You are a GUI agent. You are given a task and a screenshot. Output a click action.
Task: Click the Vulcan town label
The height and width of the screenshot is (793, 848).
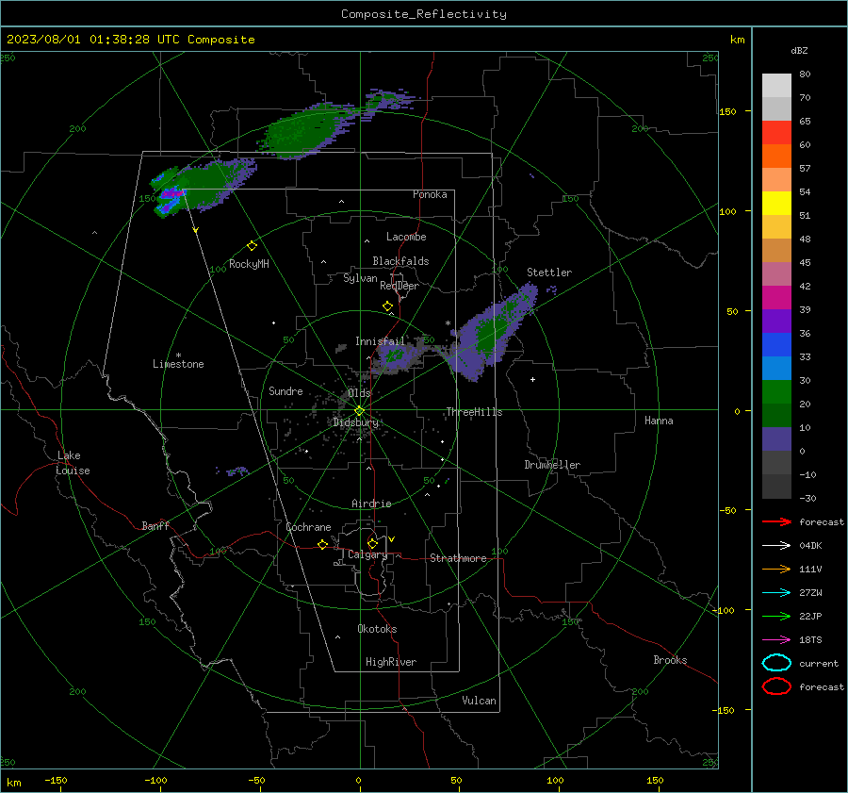tap(479, 701)
